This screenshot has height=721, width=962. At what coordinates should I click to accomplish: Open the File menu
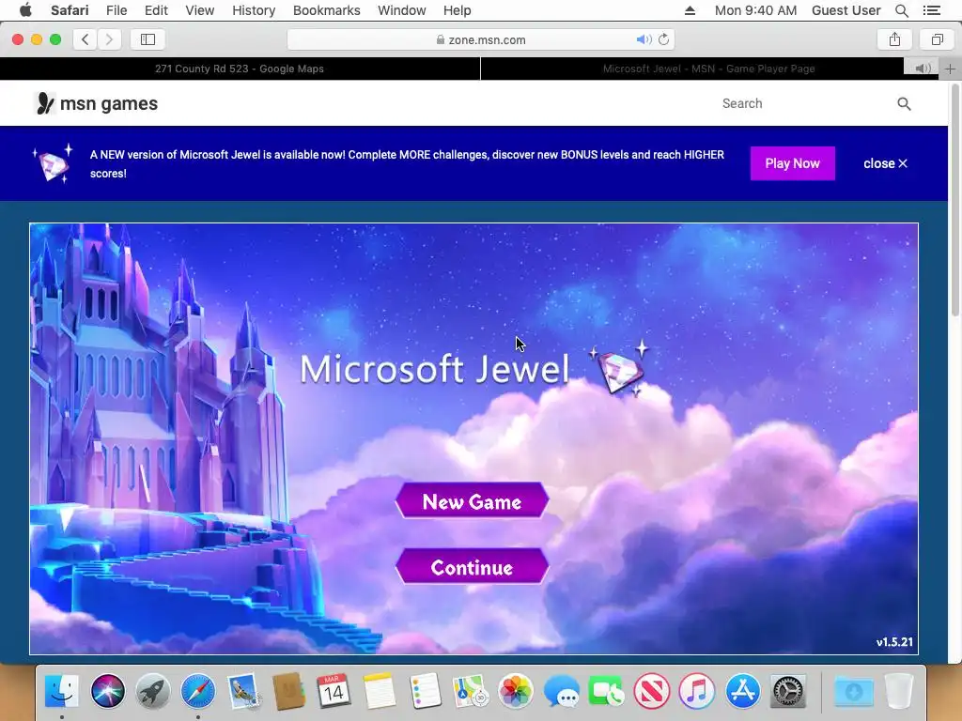(116, 10)
